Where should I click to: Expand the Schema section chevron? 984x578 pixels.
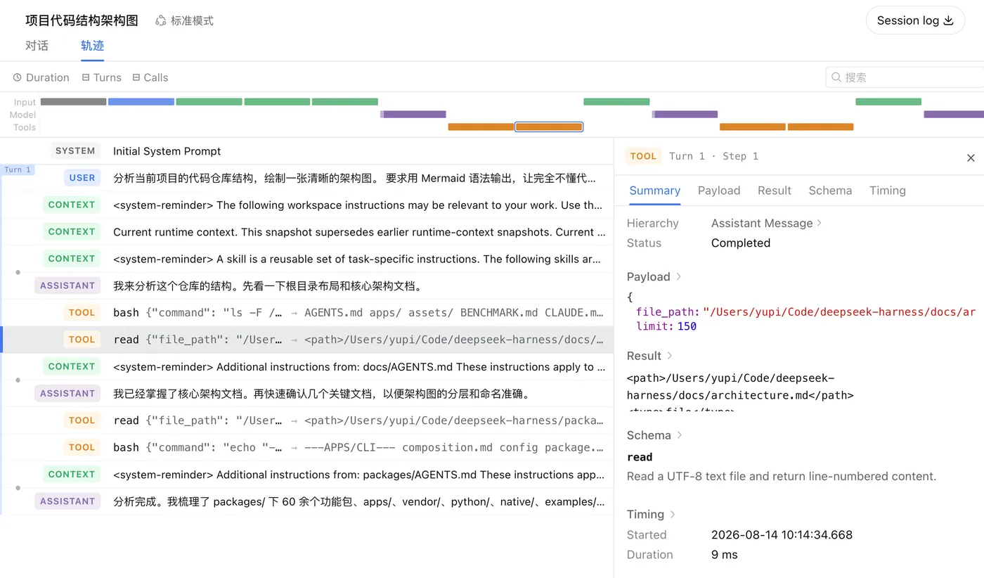(680, 435)
